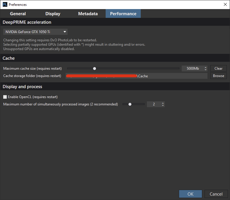Clear the cache with Clear button
The height and width of the screenshot is (200, 230).
[218, 69]
